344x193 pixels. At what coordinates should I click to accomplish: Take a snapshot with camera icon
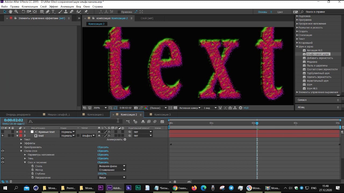(136, 108)
